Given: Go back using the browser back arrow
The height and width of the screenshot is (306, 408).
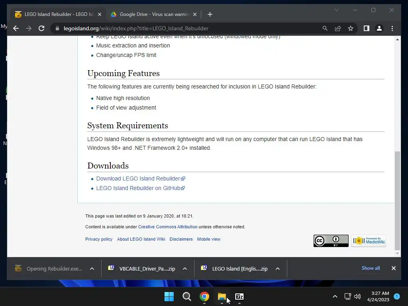Looking at the screenshot, I should [16, 28].
